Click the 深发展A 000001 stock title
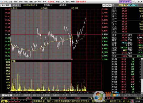143x103 pixels. (128, 5)
